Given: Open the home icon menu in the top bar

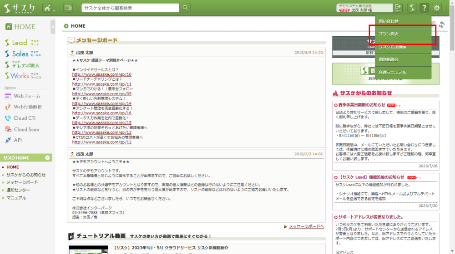Looking at the screenshot, I should coord(47,8).
